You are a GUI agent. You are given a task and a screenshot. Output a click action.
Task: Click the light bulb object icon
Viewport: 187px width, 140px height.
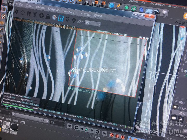(x=165, y=12)
